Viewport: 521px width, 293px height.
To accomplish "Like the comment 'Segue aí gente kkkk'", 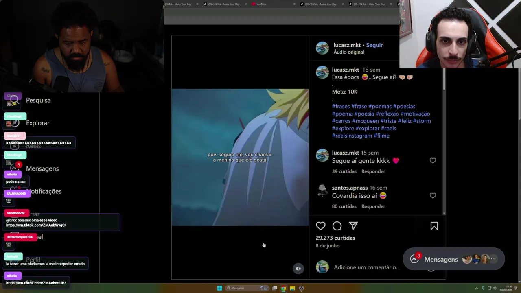I will [x=433, y=161].
